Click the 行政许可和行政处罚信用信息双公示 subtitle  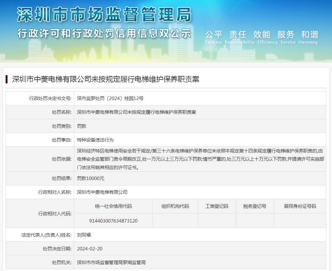pos(104,33)
